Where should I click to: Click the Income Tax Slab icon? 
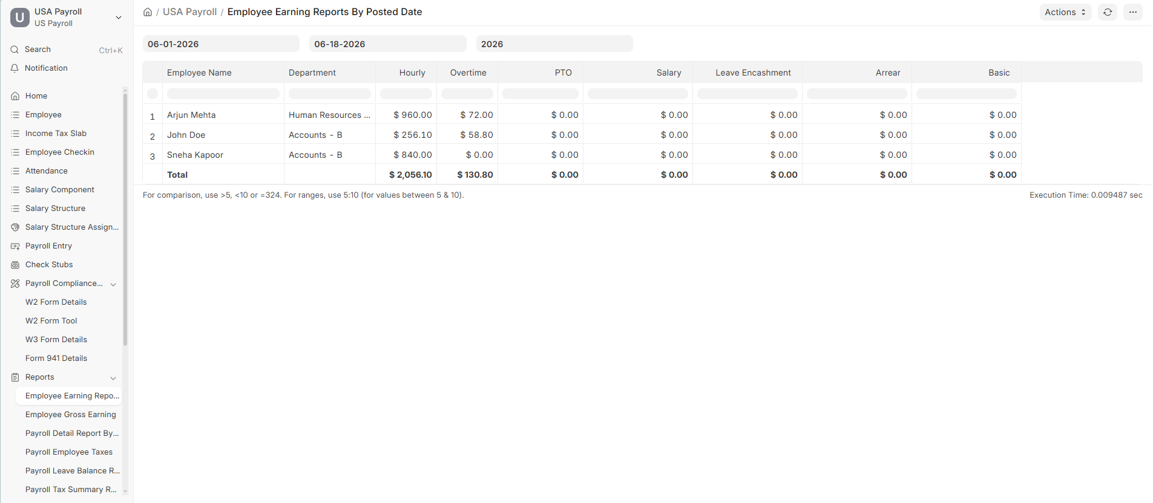15,134
